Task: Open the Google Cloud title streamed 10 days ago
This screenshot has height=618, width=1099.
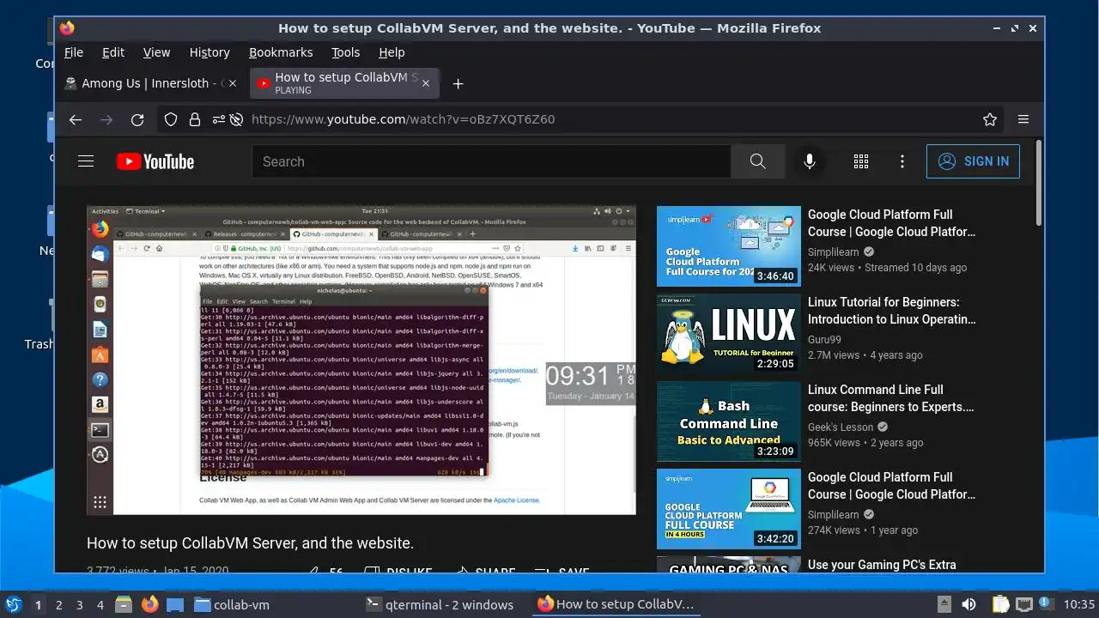Action: coord(892,223)
